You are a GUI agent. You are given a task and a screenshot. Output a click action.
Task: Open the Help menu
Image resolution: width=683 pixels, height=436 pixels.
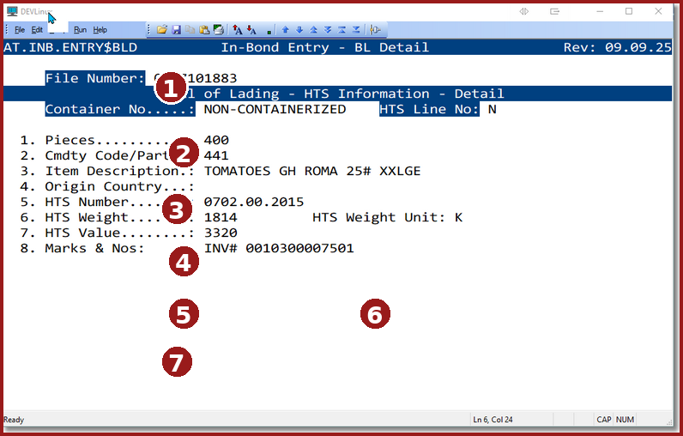coord(100,30)
